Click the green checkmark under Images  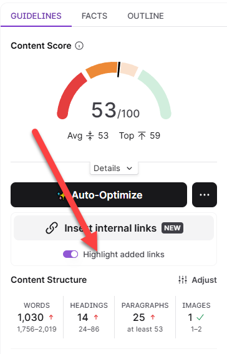point(200,317)
